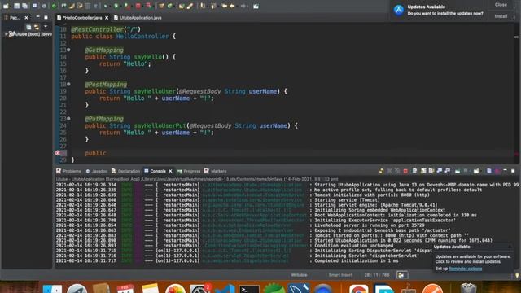Screen dimensions: 521x293
Task: Collapse the sayHelloUserPut method at line 23
Action: (68, 119)
